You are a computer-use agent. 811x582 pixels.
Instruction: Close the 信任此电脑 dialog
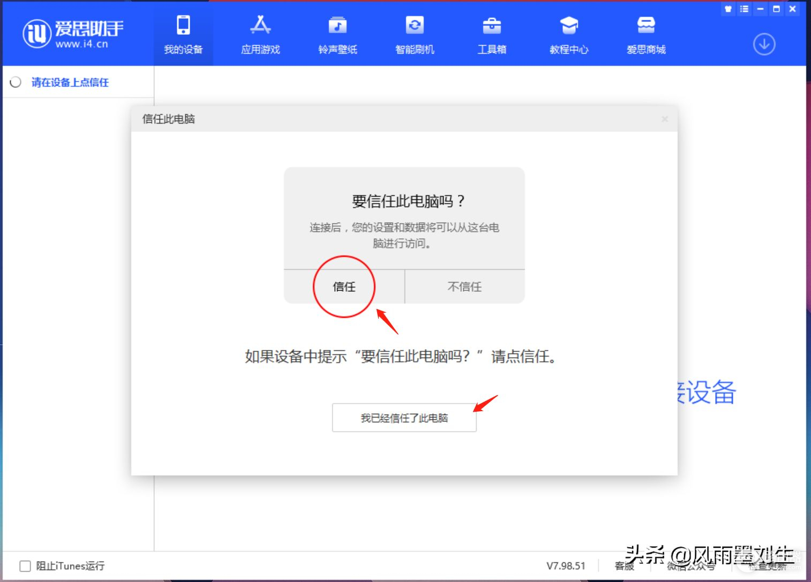pyautogui.click(x=665, y=119)
